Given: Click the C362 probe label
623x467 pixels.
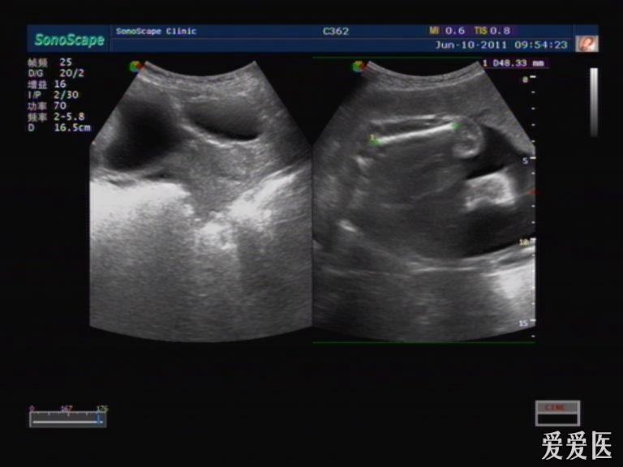Looking at the screenshot, I should tap(336, 32).
